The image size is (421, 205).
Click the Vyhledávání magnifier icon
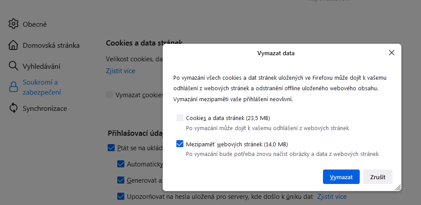pos(14,66)
